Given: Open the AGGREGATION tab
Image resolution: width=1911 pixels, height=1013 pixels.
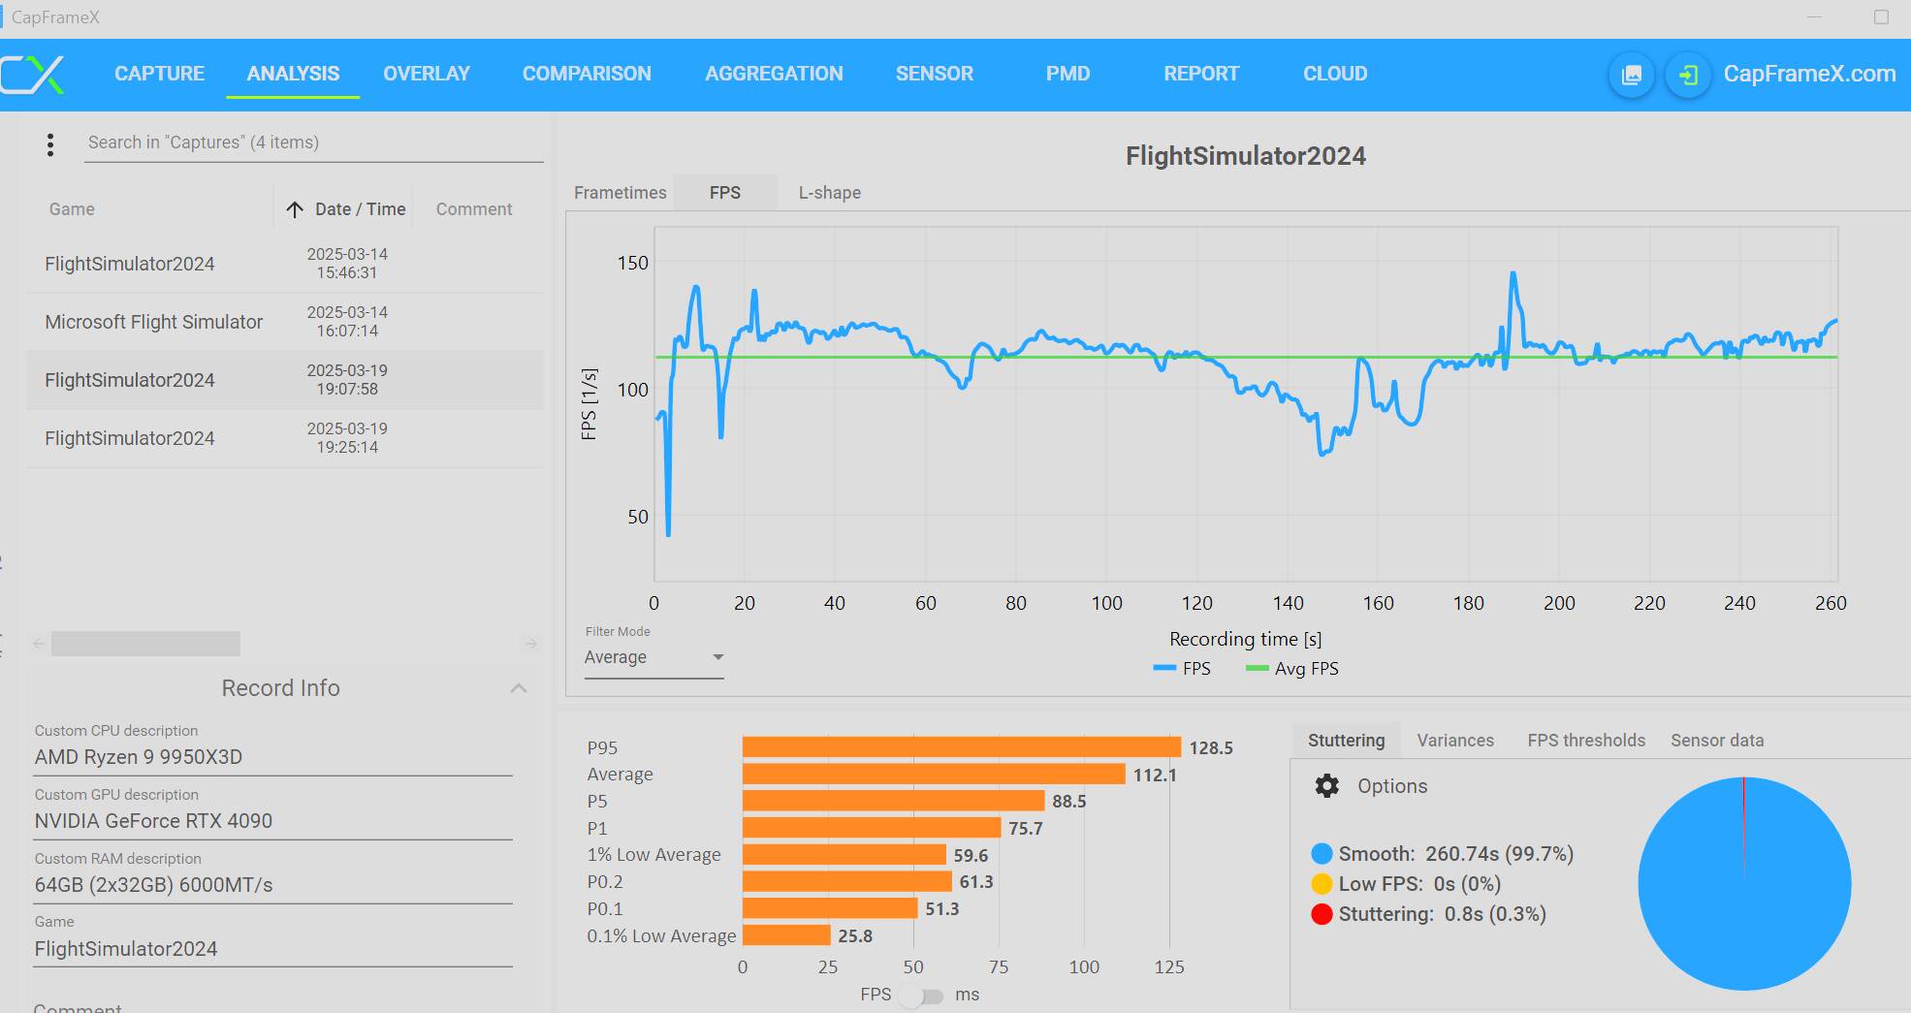Looking at the screenshot, I should [x=774, y=74].
